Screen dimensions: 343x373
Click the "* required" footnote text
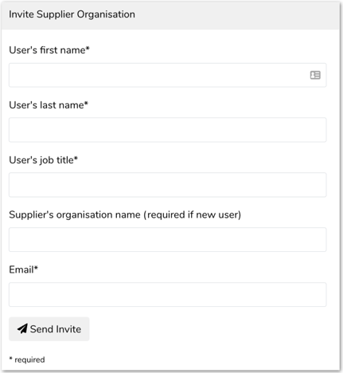[27, 359]
